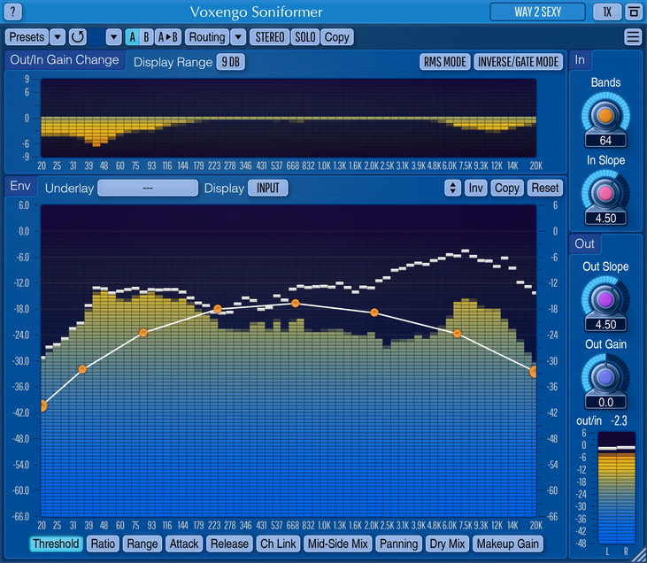Click the envelope up/down stepper arrows
The height and width of the screenshot is (563, 647).
click(452, 189)
